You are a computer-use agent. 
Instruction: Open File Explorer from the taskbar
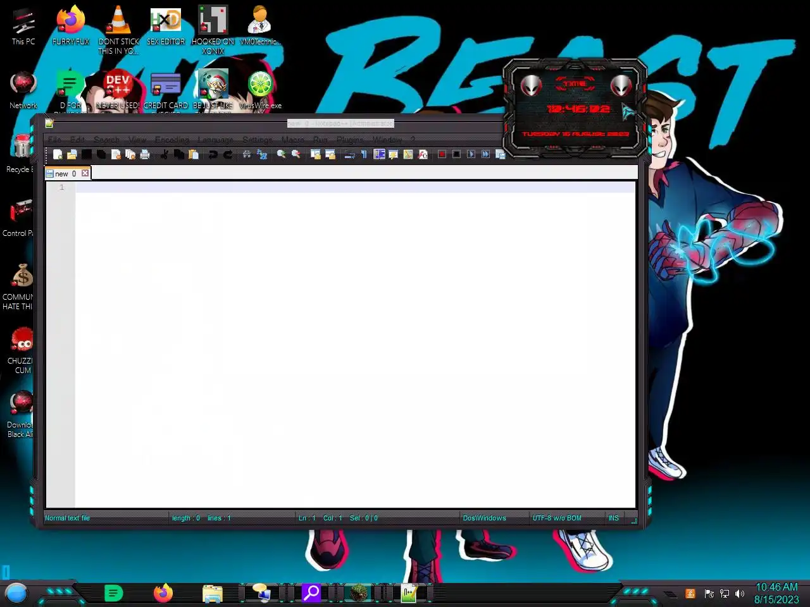(213, 593)
